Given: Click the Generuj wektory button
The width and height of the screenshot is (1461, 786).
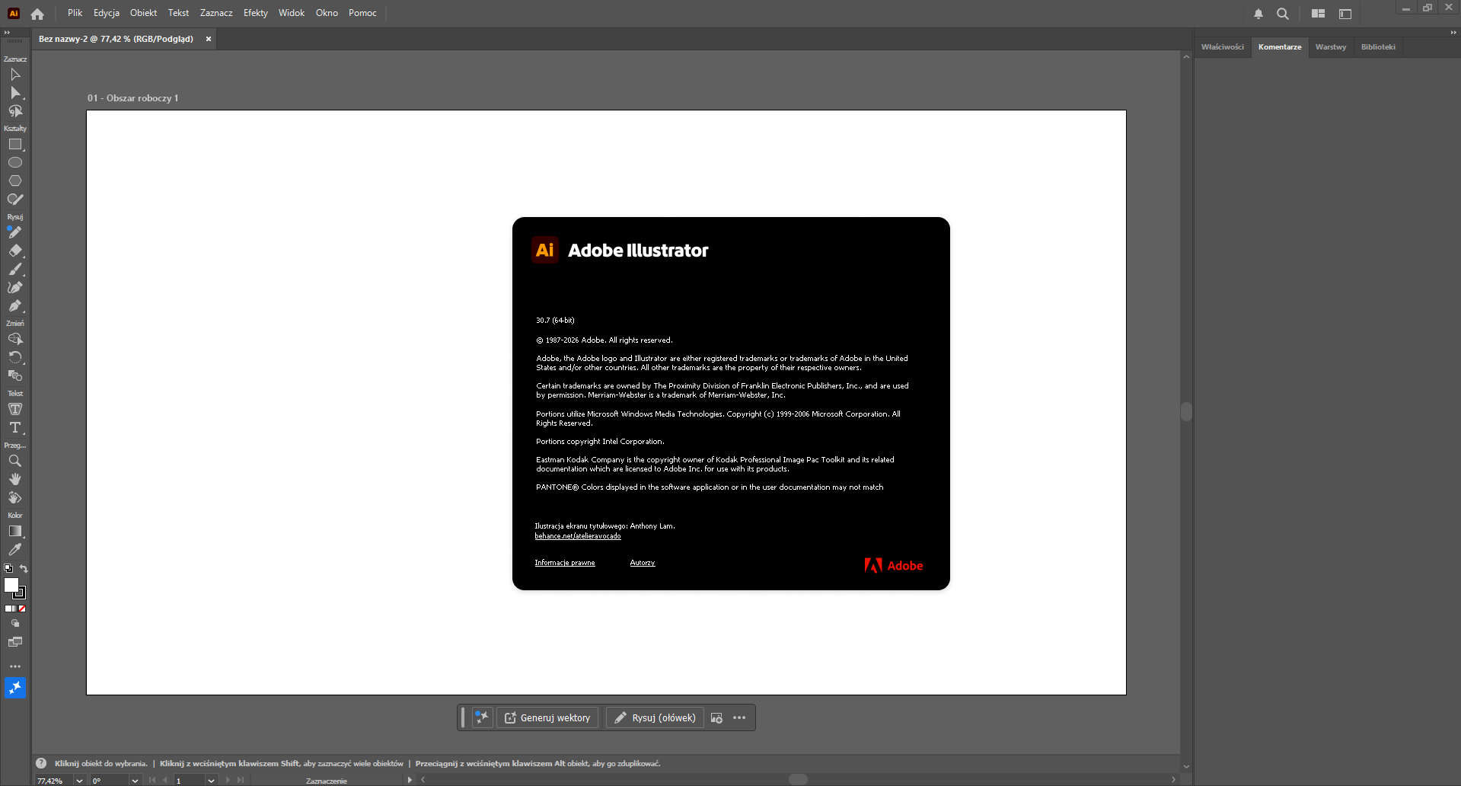Looking at the screenshot, I should pos(547,717).
